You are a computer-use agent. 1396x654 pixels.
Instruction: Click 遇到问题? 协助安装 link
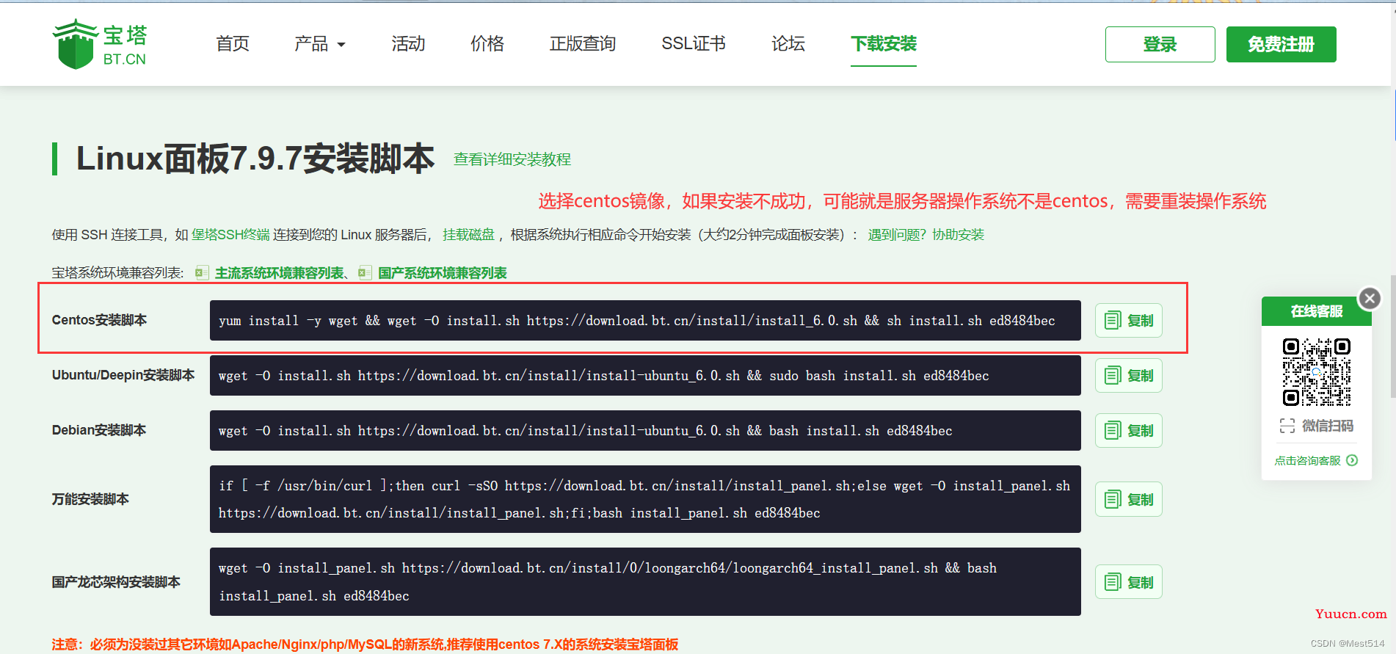(x=926, y=235)
